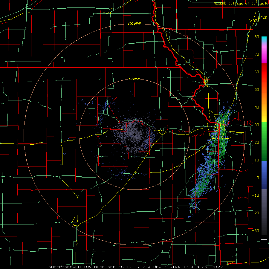Screen dimensions: 269x269
Task: Click the NEXLAB-College of DuPage credit text
Action: pyautogui.click(x=240, y=3)
